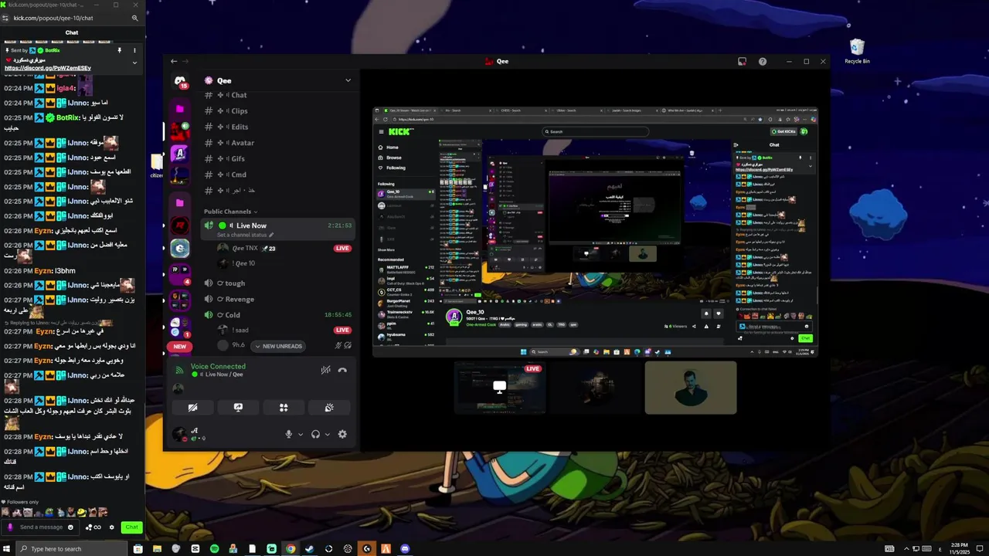The image size is (989, 556).
Task: Toggle Discord microphone mute
Action: pyautogui.click(x=289, y=434)
